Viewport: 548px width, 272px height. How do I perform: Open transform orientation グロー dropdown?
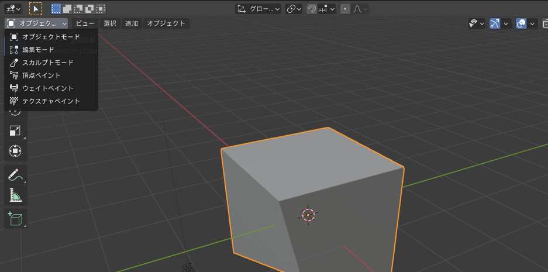258,9
